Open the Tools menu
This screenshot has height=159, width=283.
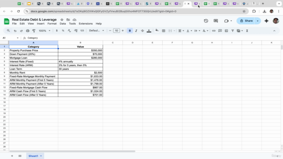[x=72, y=23]
